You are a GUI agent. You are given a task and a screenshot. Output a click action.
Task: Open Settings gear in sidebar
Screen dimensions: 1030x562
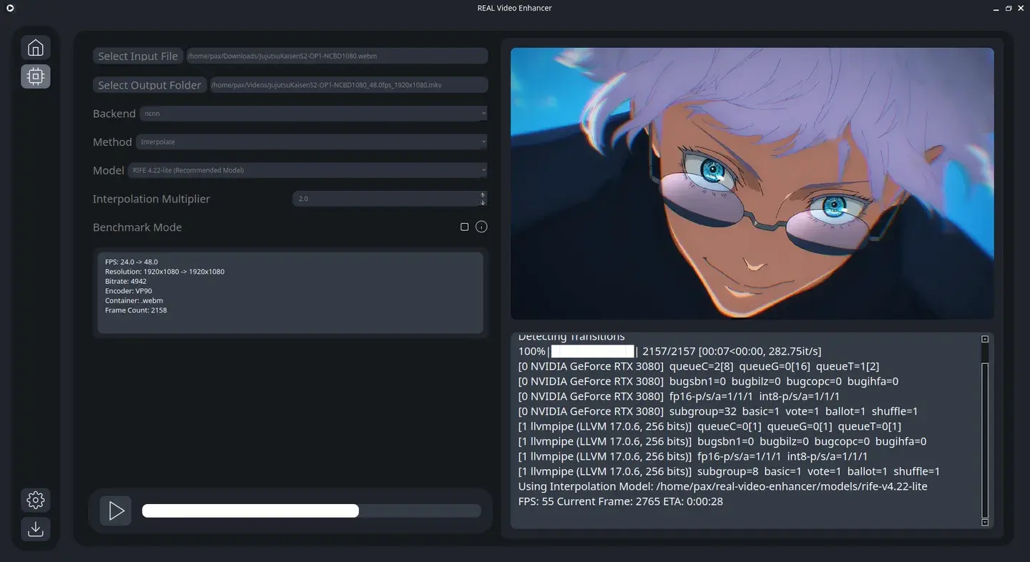coord(35,499)
